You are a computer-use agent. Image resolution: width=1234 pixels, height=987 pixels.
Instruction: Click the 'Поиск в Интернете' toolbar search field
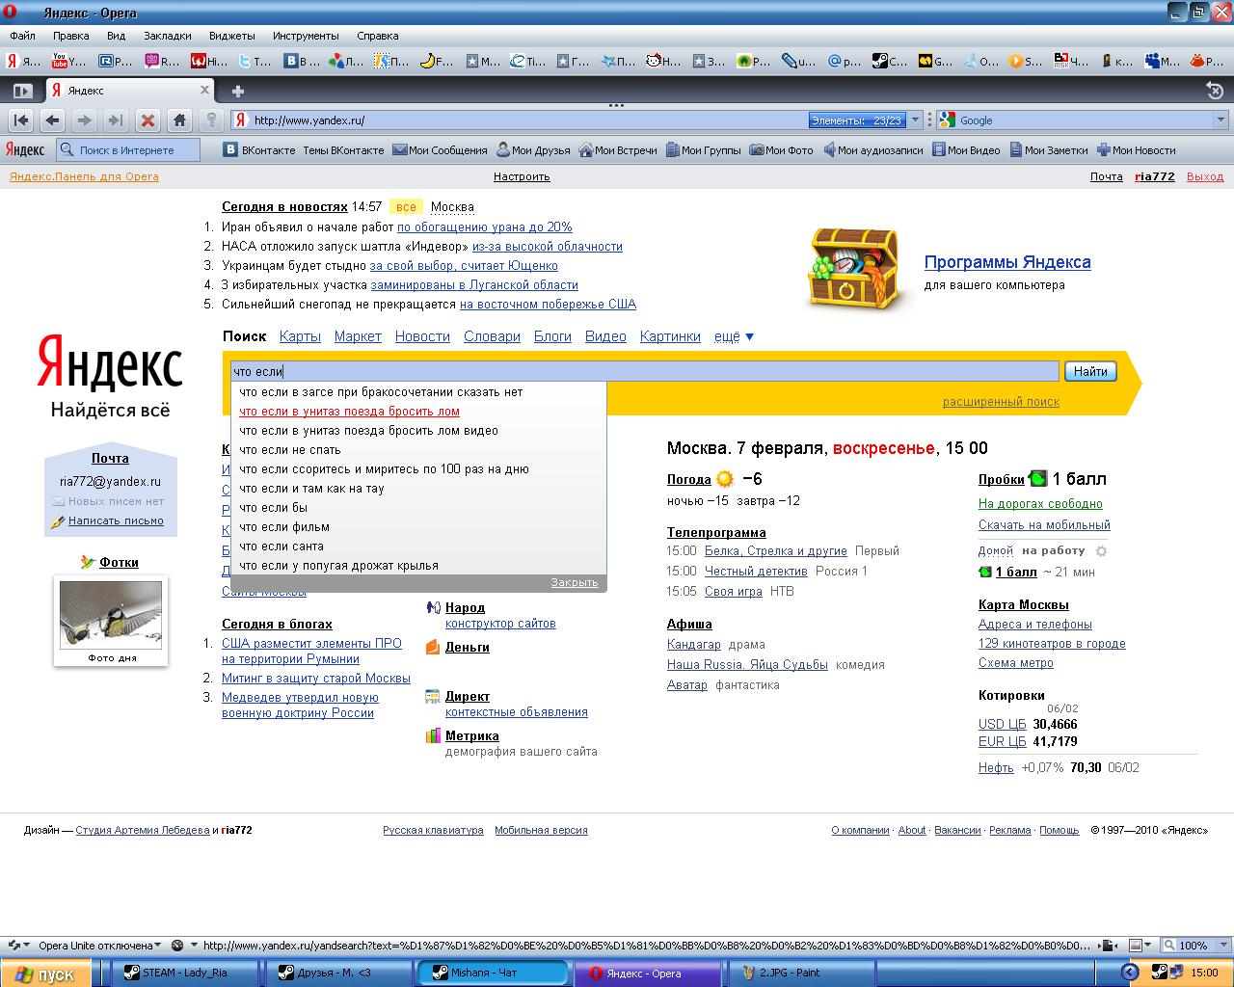pos(127,150)
